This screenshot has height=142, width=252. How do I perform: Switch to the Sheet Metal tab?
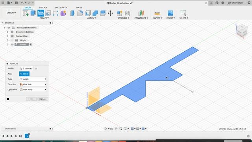pos(61,7)
